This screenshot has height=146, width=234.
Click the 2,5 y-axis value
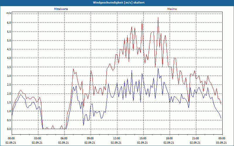(x=9, y=85)
